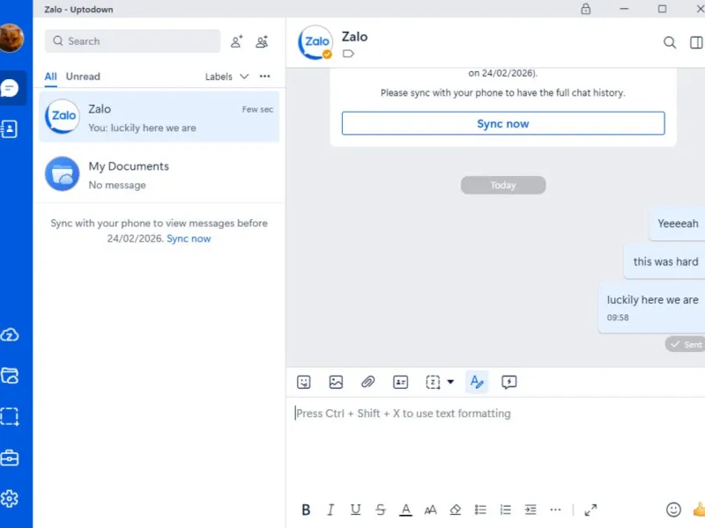The width and height of the screenshot is (705, 528).
Task: Switch to the All tab
Action: [51, 77]
